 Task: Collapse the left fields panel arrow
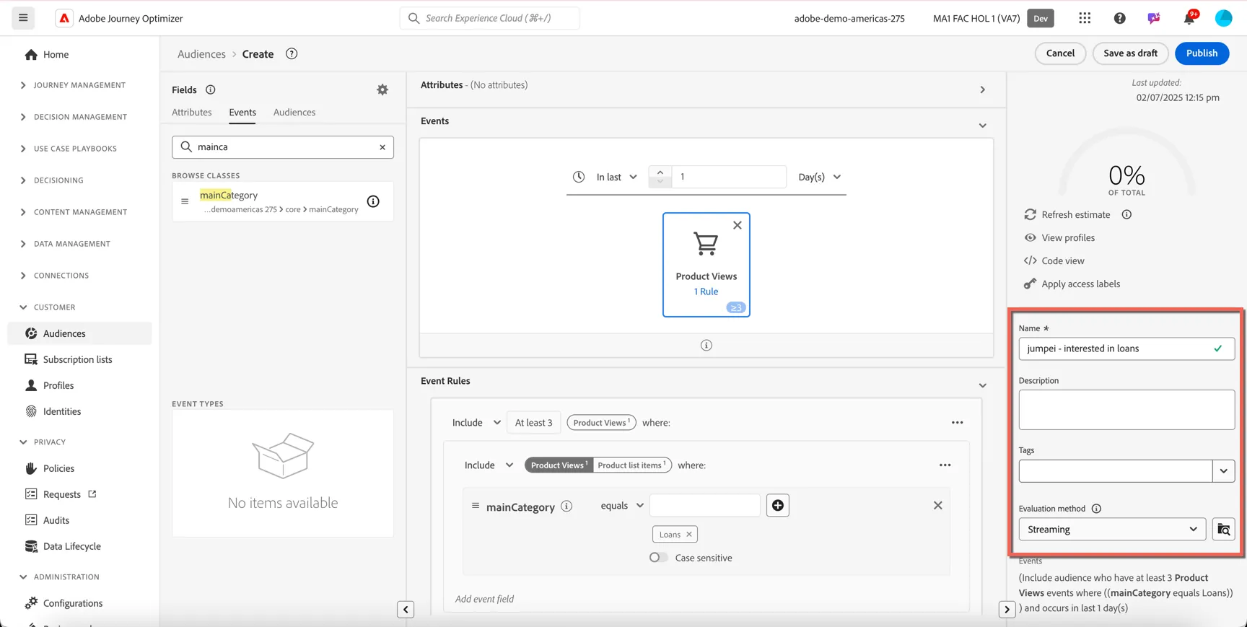click(406, 610)
